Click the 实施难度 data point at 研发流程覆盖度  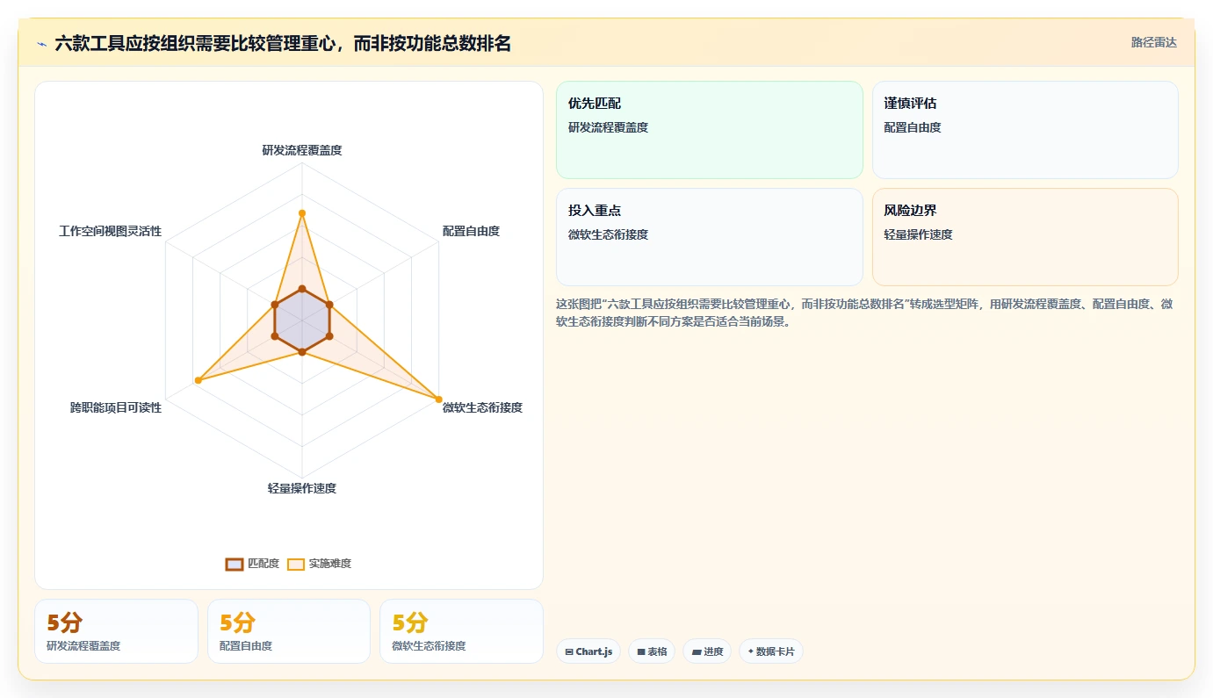pos(302,213)
